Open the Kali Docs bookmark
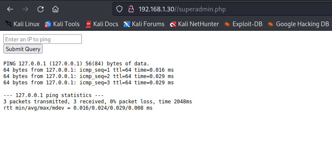This screenshot has height=159, width=332. point(102,24)
